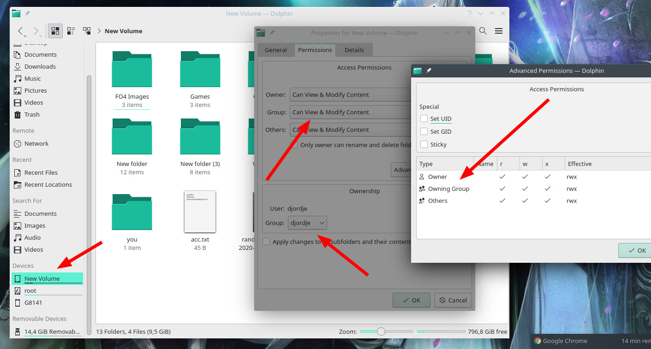Adjust the Zoom slider handle
This screenshot has width=651, height=349.
[381, 331]
